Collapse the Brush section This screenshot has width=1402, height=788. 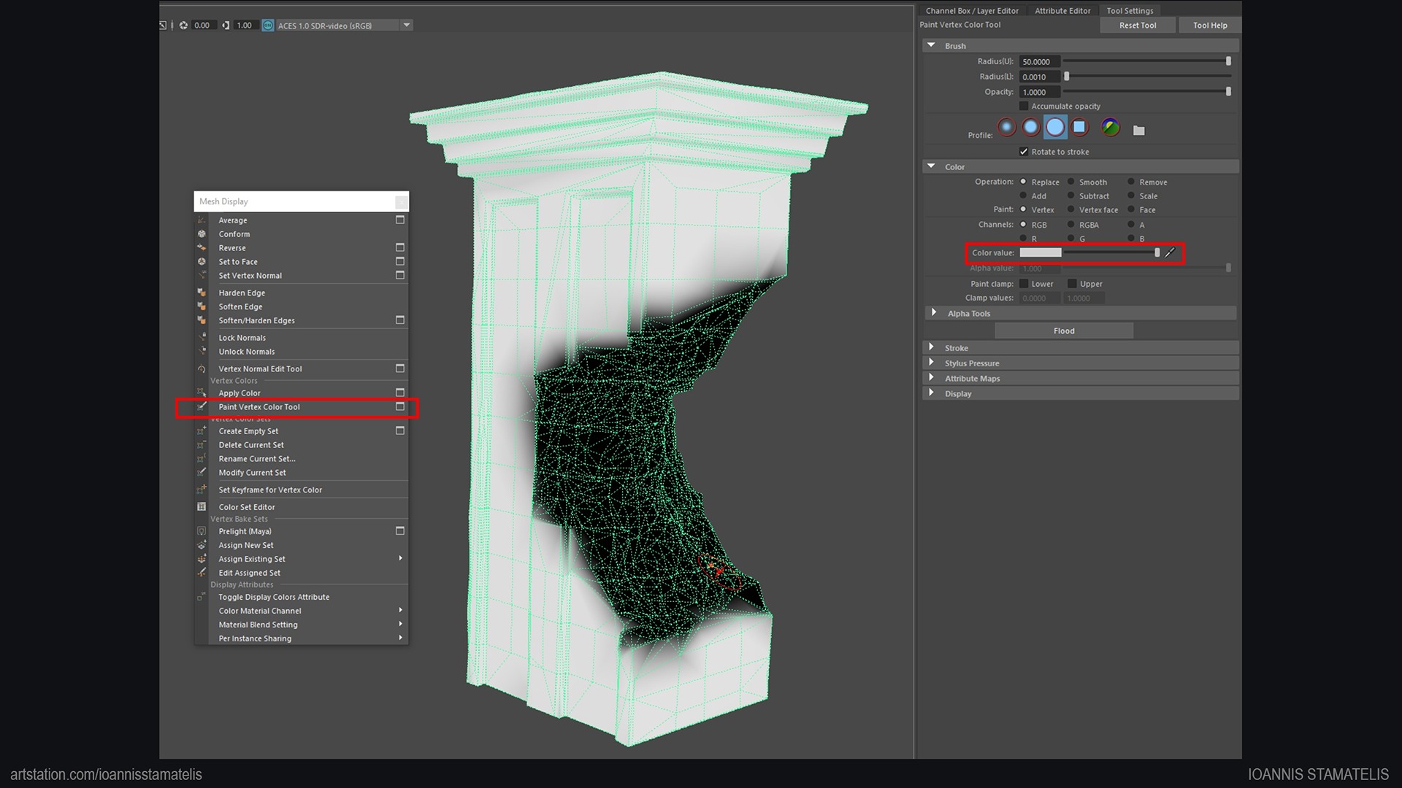coord(932,45)
